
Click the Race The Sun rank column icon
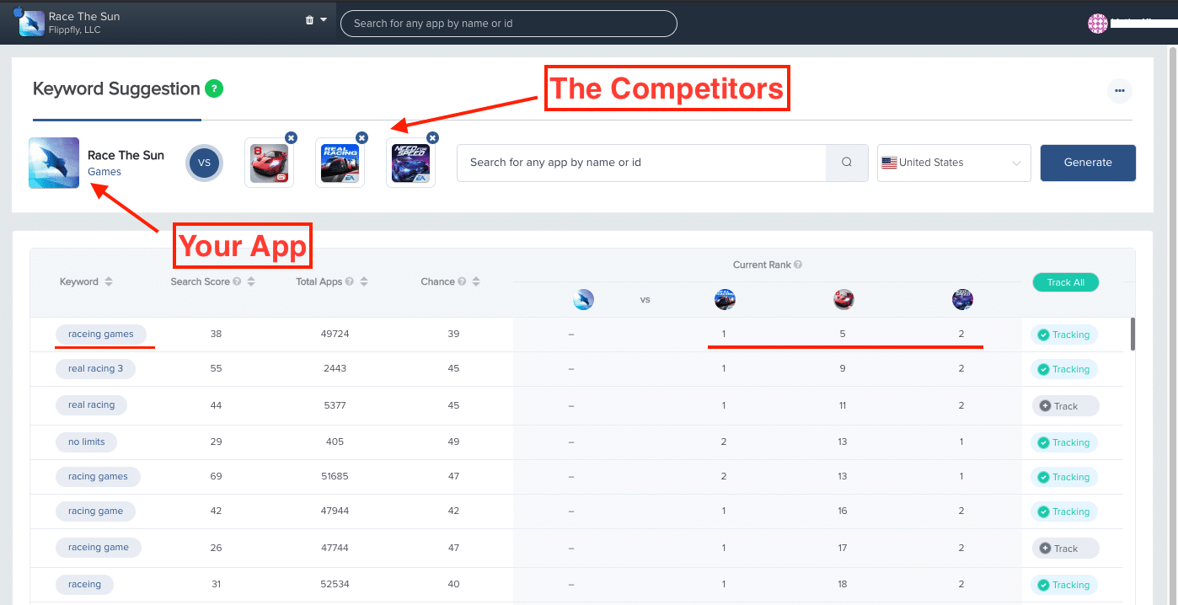[583, 299]
